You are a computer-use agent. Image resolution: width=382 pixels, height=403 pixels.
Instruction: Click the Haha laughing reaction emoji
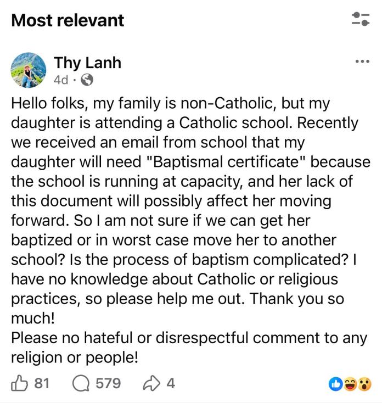350,384
